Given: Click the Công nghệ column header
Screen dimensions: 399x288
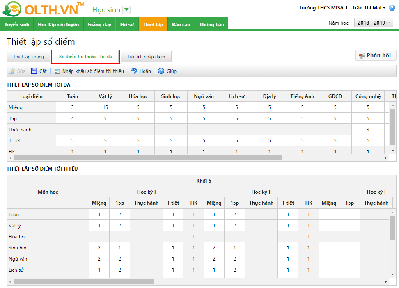Looking at the screenshot, I should point(368,96).
